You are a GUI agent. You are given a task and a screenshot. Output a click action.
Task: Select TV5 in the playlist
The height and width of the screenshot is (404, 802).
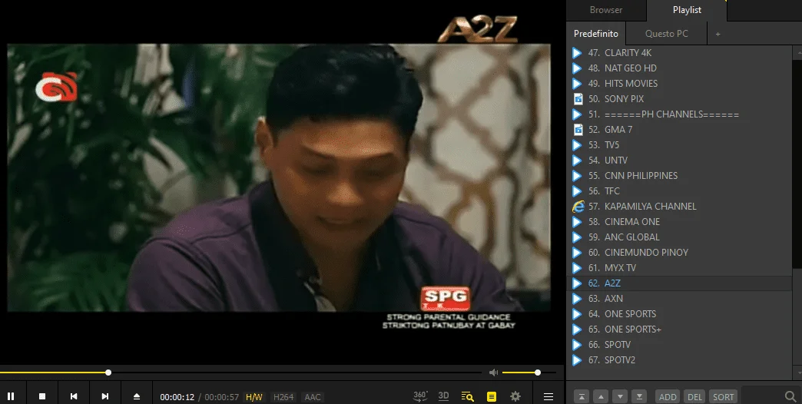tap(679, 144)
